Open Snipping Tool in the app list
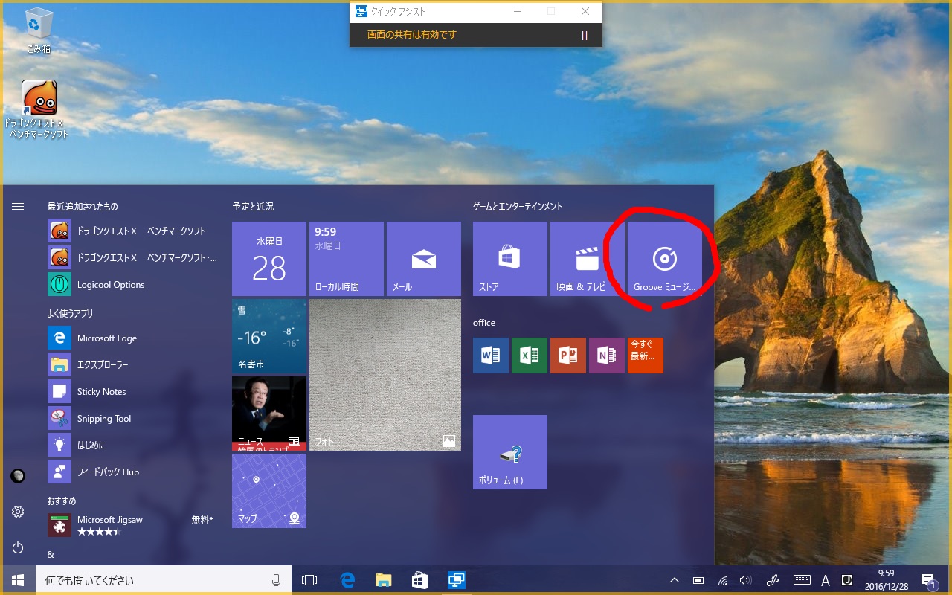The image size is (952, 595). pos(134,419)
